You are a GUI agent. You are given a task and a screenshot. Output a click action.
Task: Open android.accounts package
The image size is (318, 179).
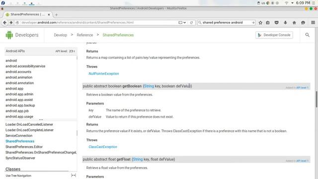[18, 72]
